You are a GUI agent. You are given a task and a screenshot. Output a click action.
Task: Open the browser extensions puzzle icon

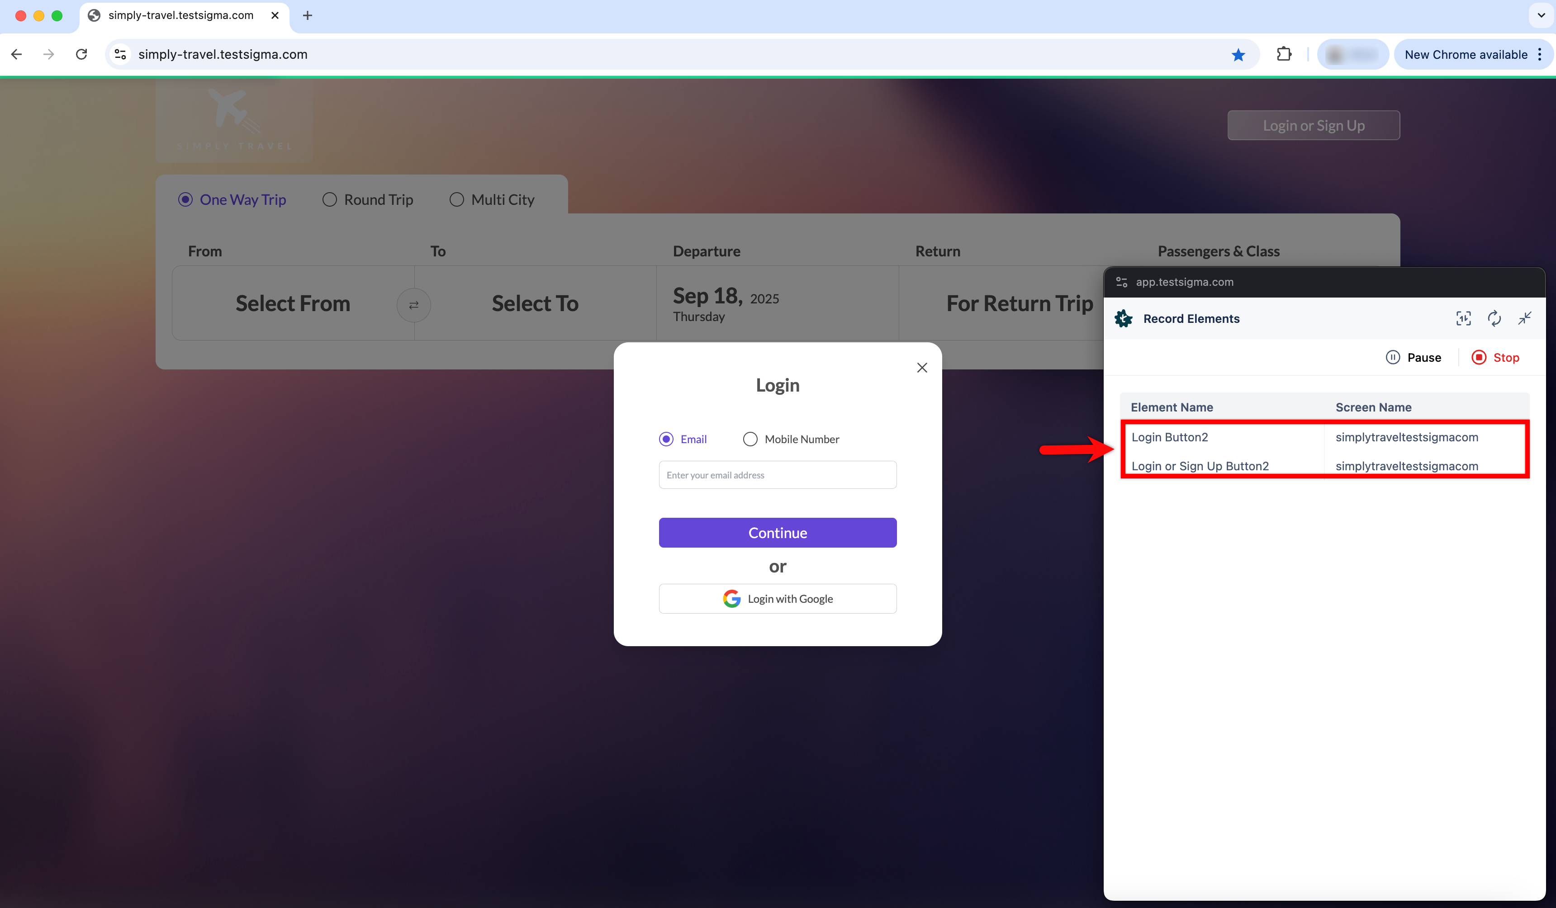pyautogui.click(x=1284, y=54)
